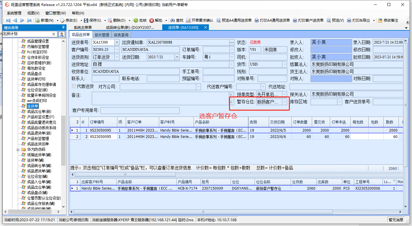Open 成品退货单(新) in module tree
The height and width of the screenshot is (226, 412).
[x=39, y=133]
